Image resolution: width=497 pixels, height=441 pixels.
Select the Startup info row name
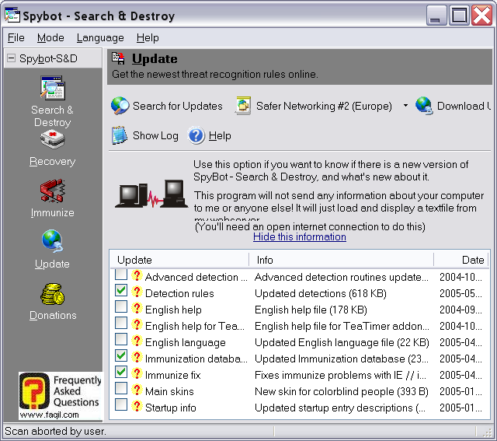click(171, 408)
